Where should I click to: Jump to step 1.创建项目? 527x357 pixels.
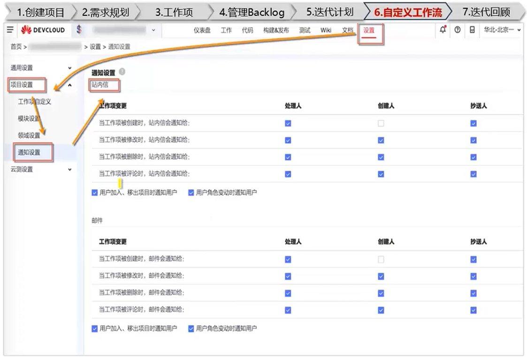pyautogui.click(x=41, y=12)
